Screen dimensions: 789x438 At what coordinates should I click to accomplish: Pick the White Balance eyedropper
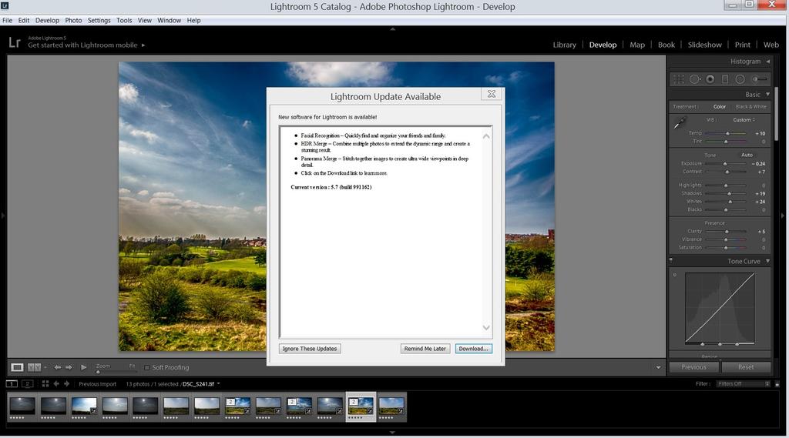680,123
